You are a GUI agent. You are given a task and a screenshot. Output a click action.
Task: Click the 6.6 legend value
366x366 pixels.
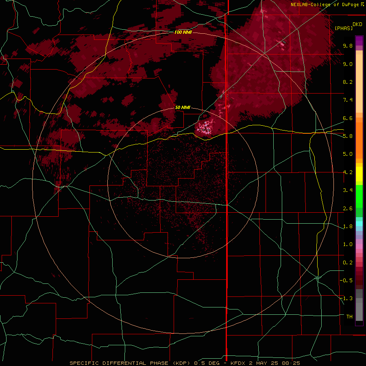348,118
